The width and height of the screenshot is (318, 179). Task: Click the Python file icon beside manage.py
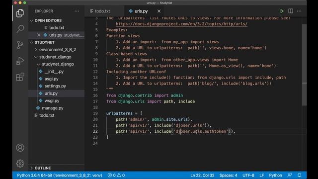[x=38, y=108]
